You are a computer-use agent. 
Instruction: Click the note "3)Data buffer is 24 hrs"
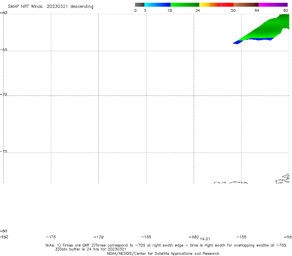coord(91,249)
